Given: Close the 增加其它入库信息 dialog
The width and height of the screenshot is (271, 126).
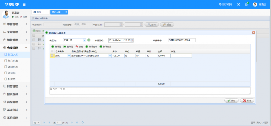Looking at the screenshot, I should (254, 33).
